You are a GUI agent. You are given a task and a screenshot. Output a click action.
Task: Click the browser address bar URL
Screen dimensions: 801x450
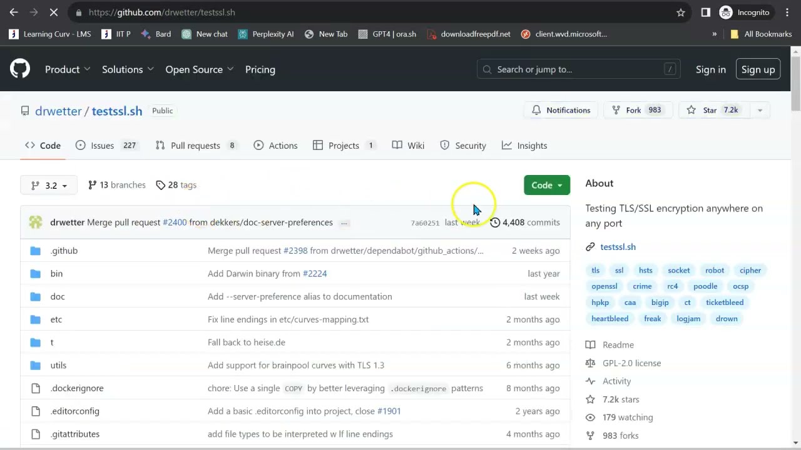tap(162, 12)
